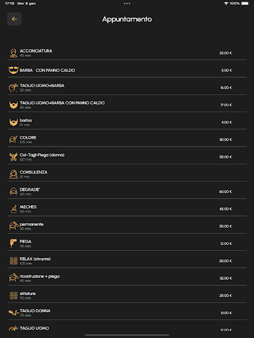Viewport: 254px width, 338px height.
Task: Choose the CONSULENZA service
Action: (127, 174)
